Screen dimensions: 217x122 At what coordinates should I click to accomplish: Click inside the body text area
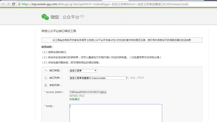[x=116, y=113]
